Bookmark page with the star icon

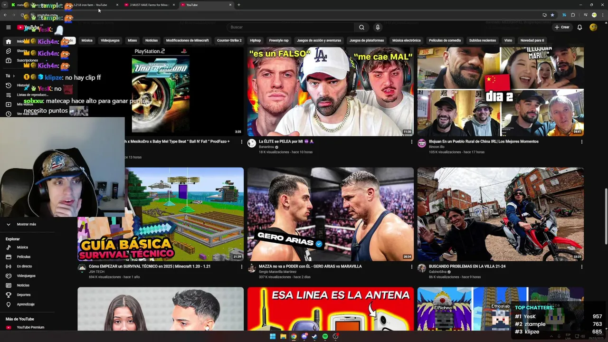552,15
